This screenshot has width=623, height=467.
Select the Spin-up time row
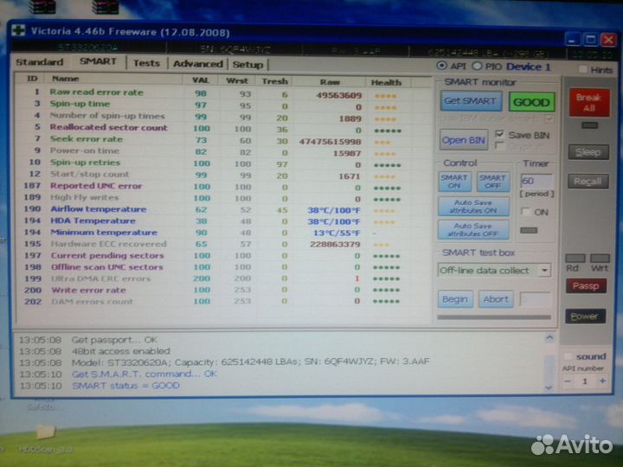point(222,106)
